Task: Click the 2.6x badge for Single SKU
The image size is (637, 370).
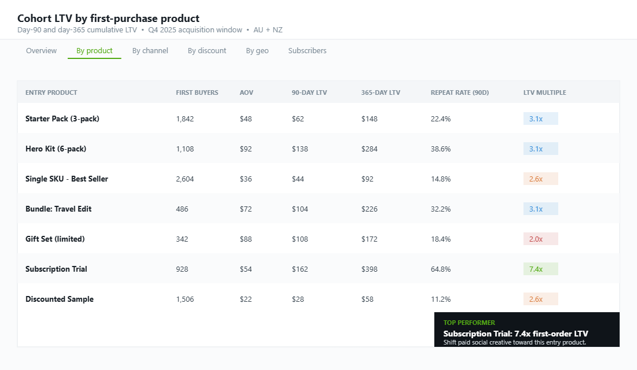Action: point(540,179)
